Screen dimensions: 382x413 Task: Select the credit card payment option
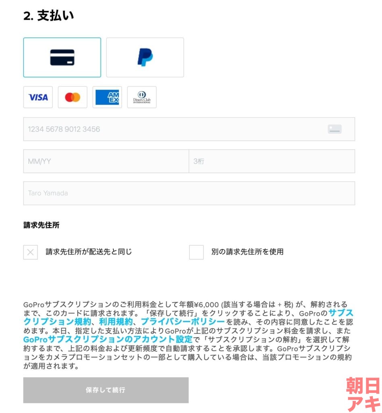pyautogui.click(x=62, y=57)
